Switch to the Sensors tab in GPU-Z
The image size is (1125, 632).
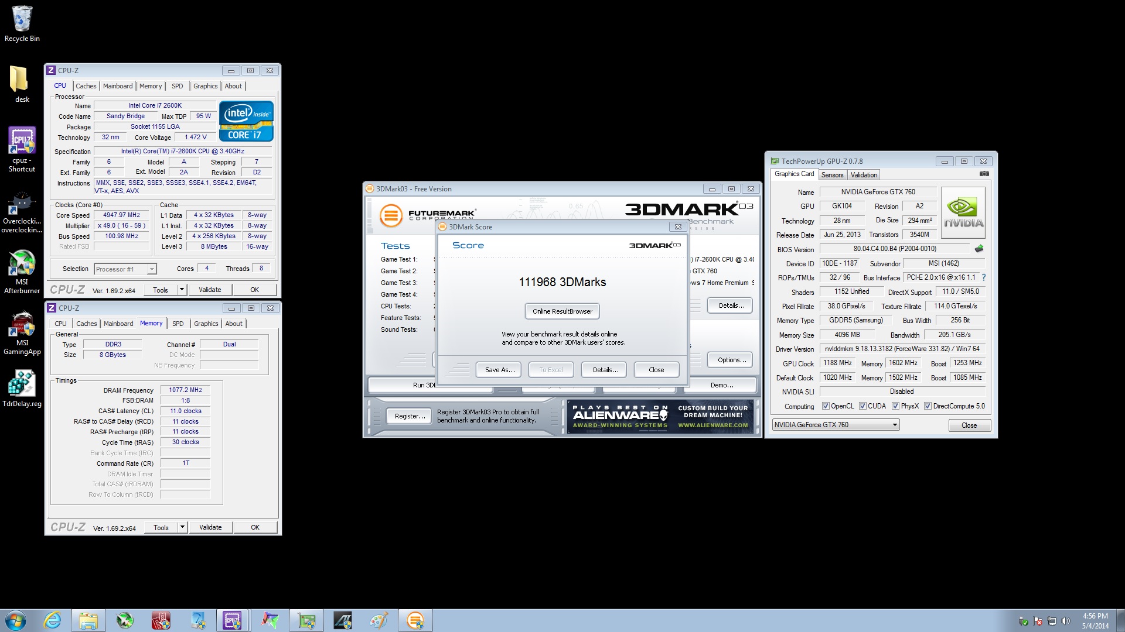[x=832, y=175]
